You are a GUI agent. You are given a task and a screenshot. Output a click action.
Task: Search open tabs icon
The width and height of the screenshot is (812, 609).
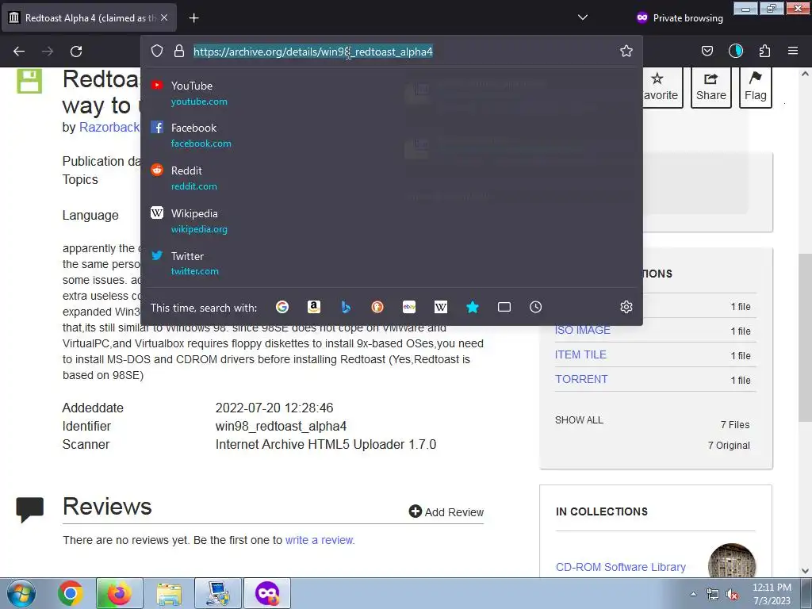504,307
